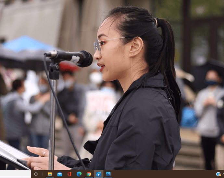Open the red Office taskbar icon
The image size is (224, 178).
pos(69,174)
